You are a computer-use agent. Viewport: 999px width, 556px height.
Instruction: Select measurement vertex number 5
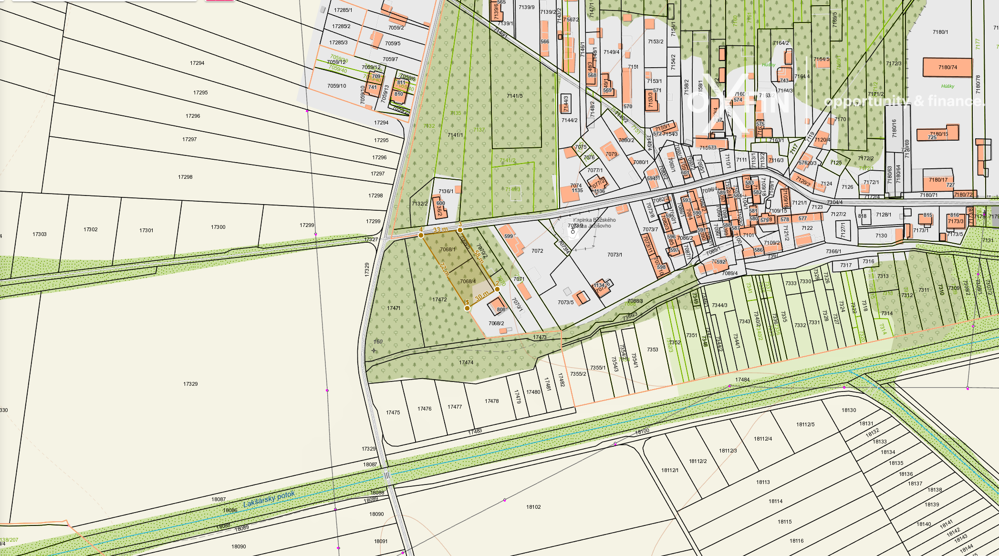point(467,308)
